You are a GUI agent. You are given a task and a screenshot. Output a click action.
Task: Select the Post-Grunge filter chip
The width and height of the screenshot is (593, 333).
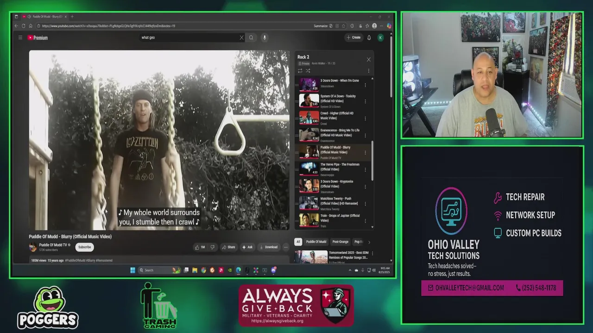pyautogui.click(x=340, y=241)
